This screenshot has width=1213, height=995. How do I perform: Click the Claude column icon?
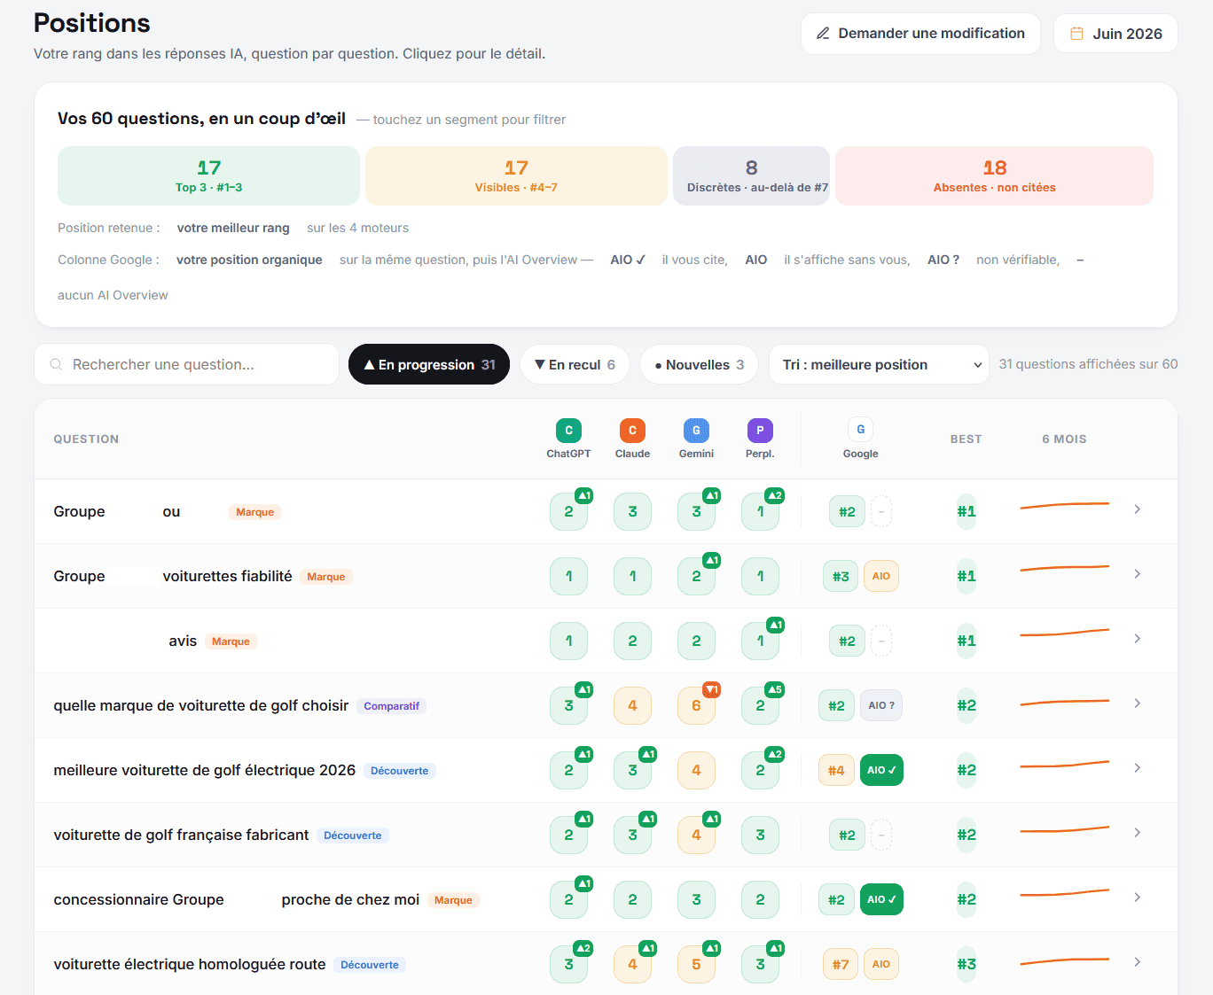pyautogui.click(x=632, y=431)
